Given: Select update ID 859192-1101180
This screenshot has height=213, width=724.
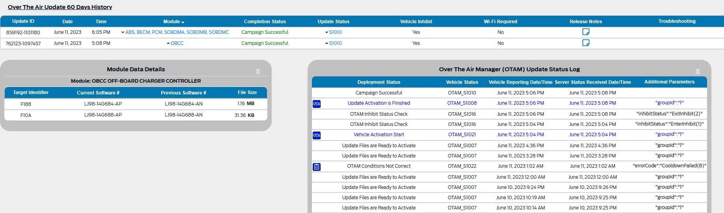Looking at the screenshot, I should (23, 33).
